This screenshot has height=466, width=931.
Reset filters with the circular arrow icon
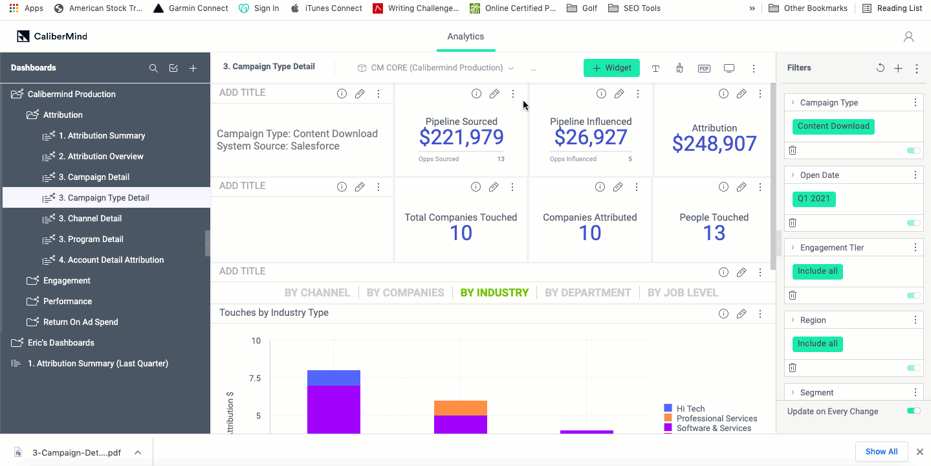[880, 68]
